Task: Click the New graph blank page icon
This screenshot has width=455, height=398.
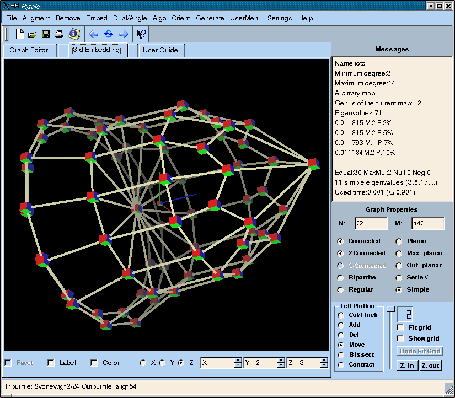Action: point(20,34)
